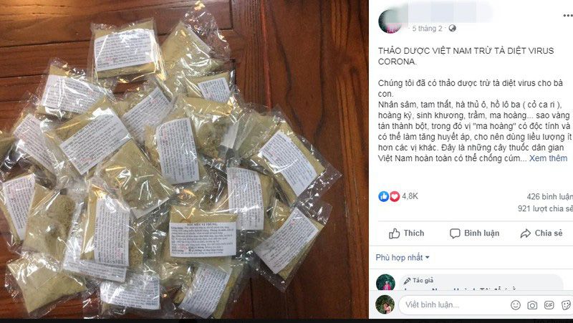
Task: View the 4,8K reactions count
Action: (x=410, y=196)
